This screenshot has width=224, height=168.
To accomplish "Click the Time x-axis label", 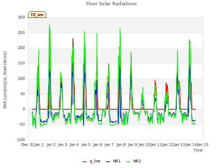I will click(198, 150).
